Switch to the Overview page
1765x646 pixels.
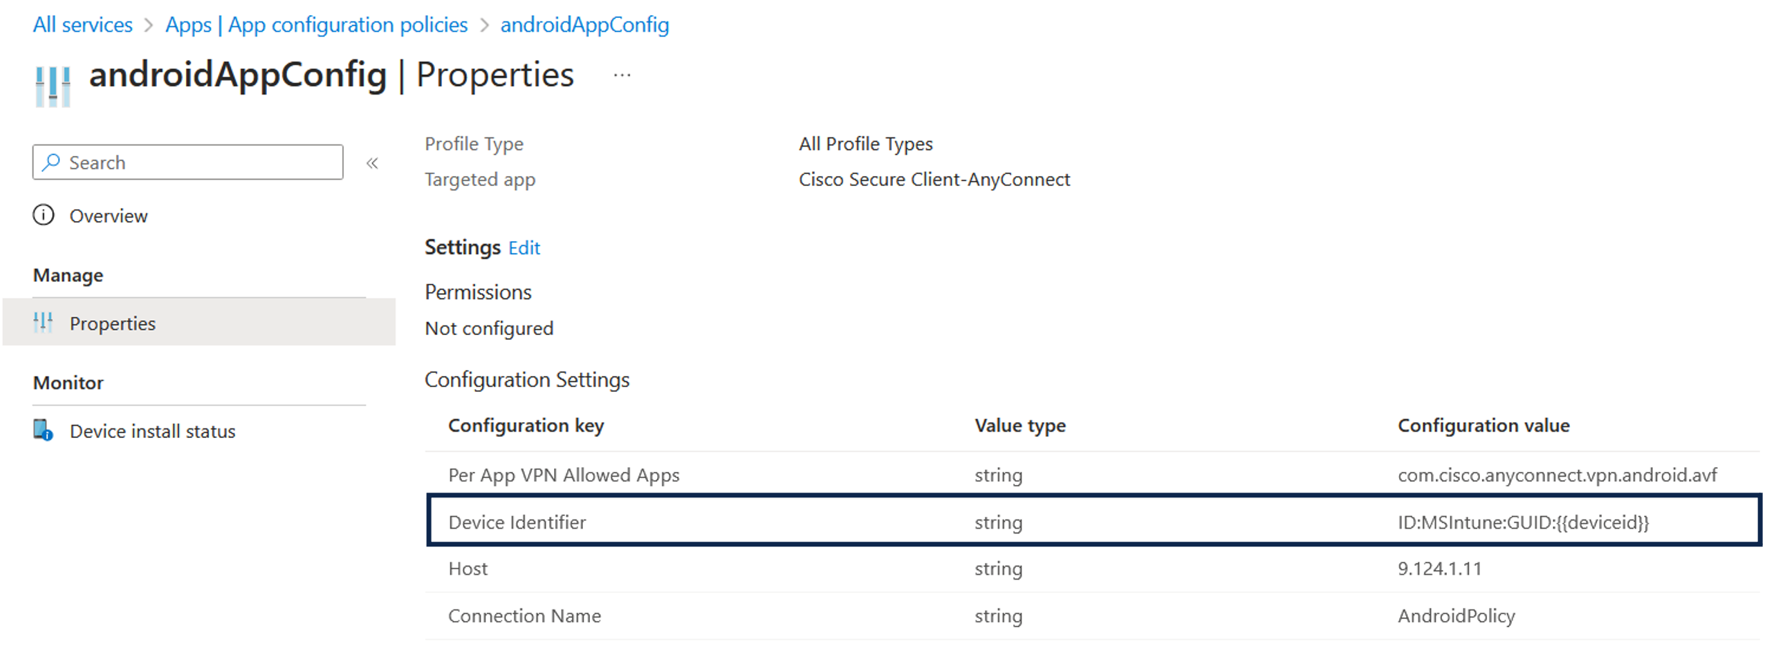click(x=109, y=215)
